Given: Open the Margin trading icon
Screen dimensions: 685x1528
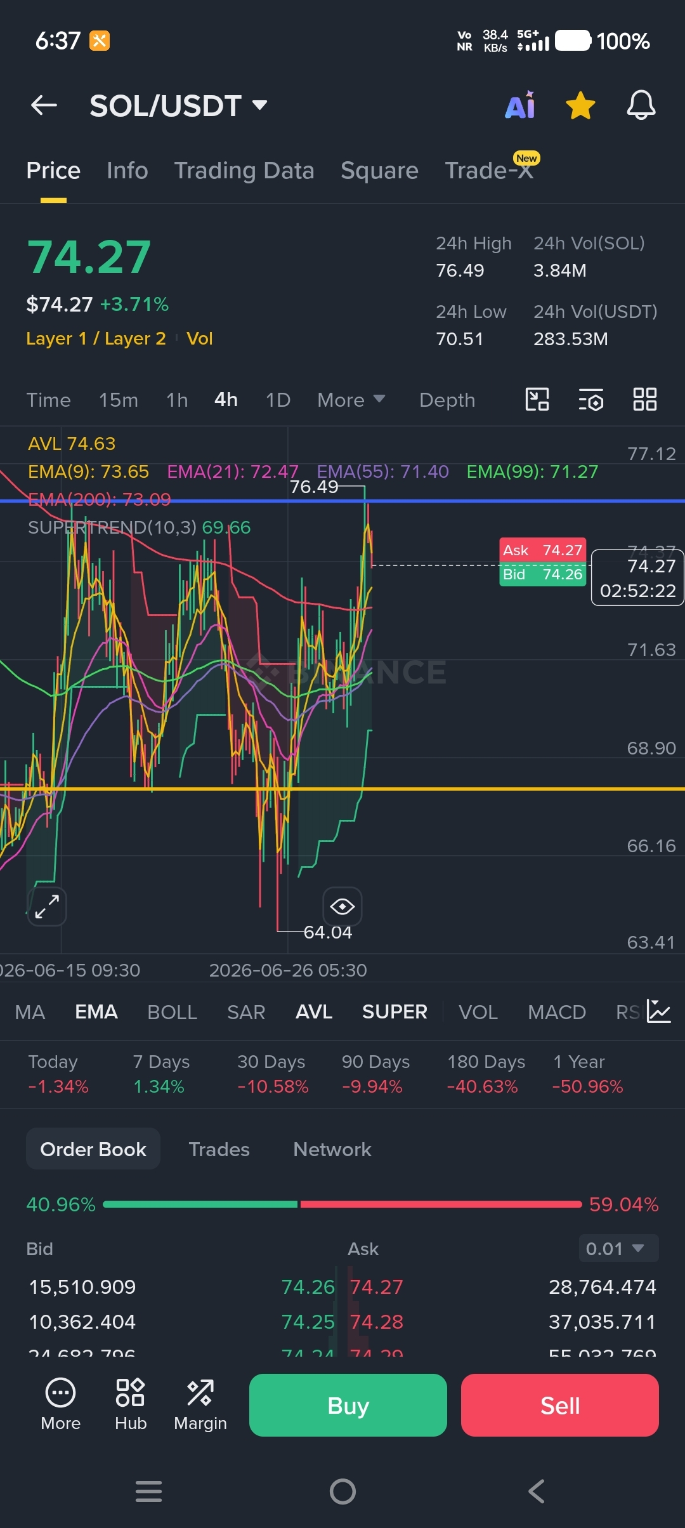Looking at the screenshot, I should 200,1404.
